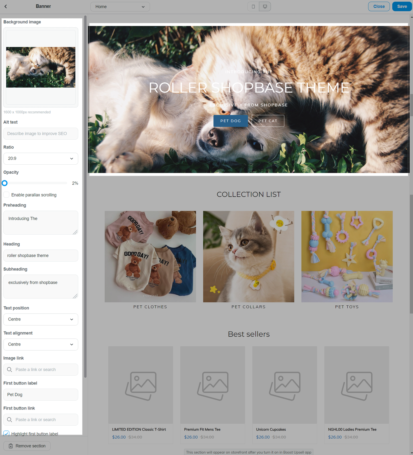Image resolution: width=413 pixels, height=455 pixels.
Task: Click the trash icon on Remove section
Action: [11, 446]
